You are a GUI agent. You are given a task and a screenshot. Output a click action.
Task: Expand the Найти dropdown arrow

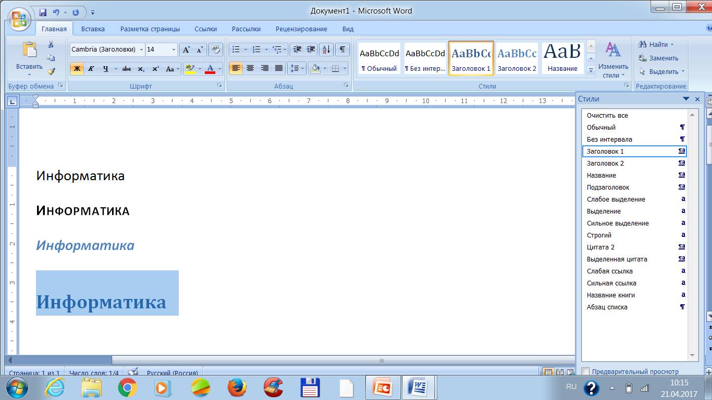[672, 45]
